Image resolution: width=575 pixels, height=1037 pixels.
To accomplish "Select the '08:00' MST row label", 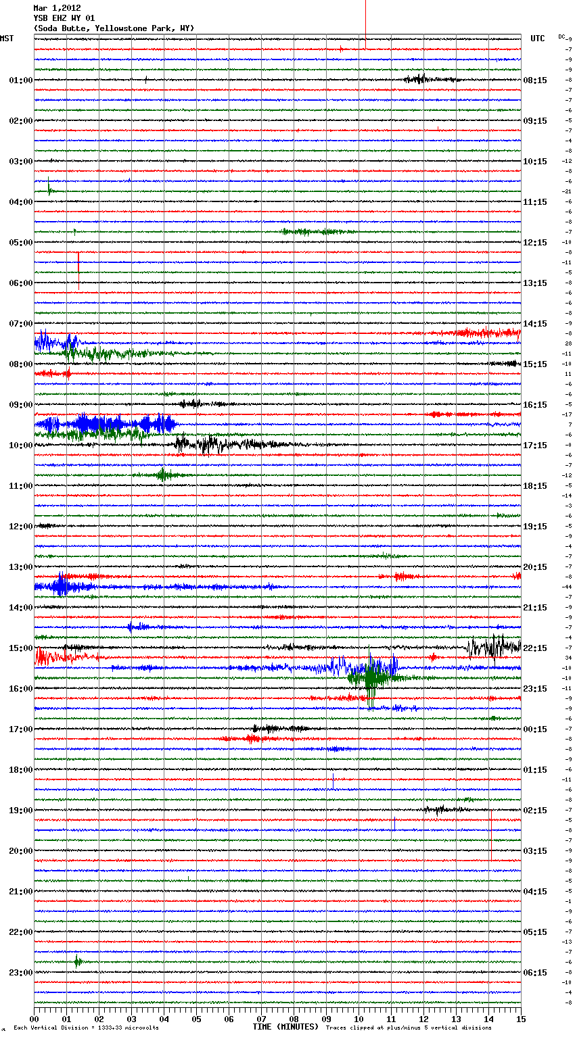I will pyautogui.click(x=21, y=364).
